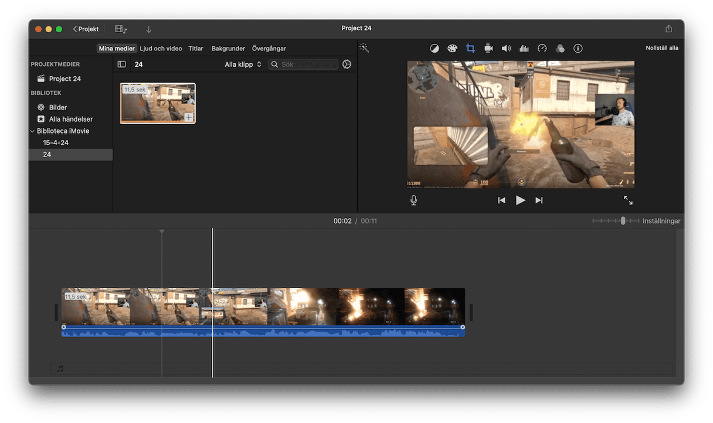Open the Ljud och video tab
Image resolution: width=713 pixels, height=423 pixels.
(161, 49)
